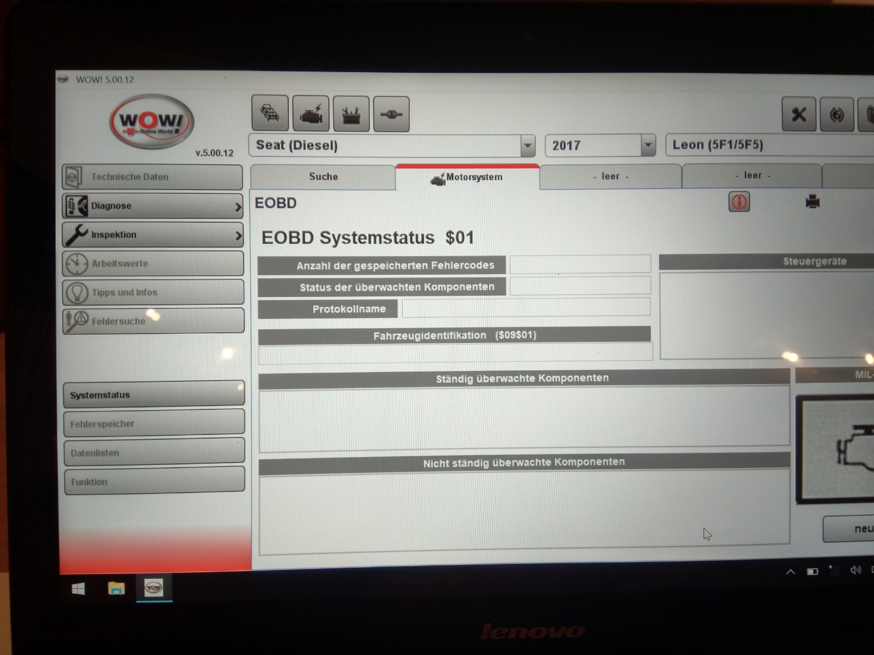Click the red info icon
874x655 pixels.
point(739,202)
